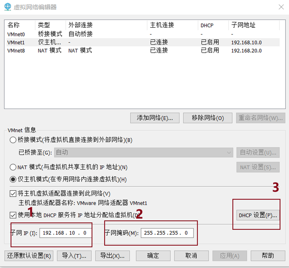The image size is (289, 268).
Task: Click the 外部连接 column header
Action: (x=106, y=25)
